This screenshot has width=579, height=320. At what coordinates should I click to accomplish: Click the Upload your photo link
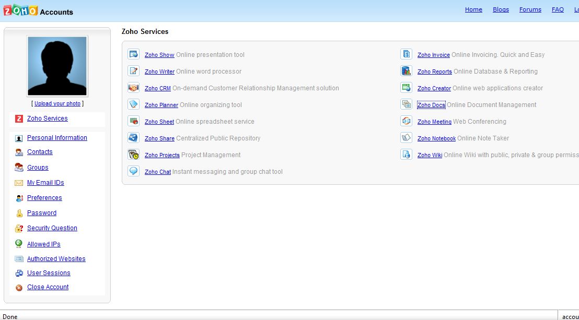click(x=57, y=104)
